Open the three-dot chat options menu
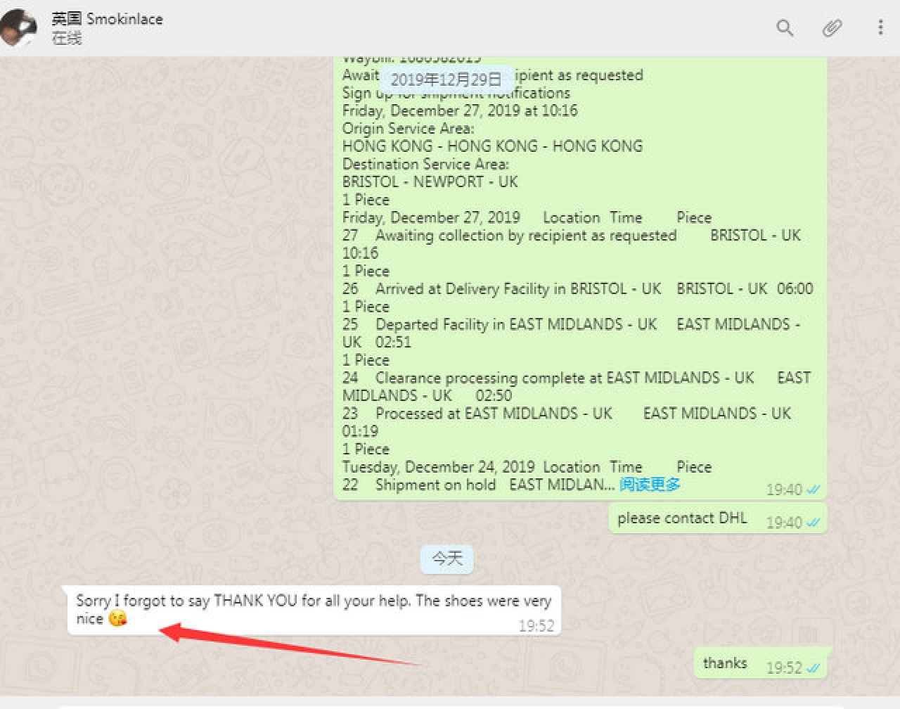Viewport: 900px width, 709px height. click(x=880, y=27)
